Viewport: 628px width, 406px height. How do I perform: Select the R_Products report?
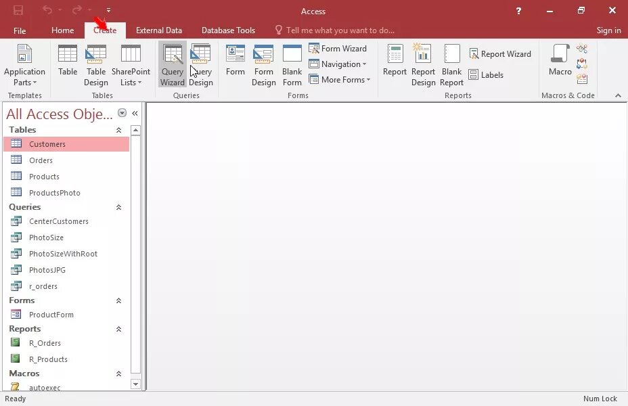point(66,359)
